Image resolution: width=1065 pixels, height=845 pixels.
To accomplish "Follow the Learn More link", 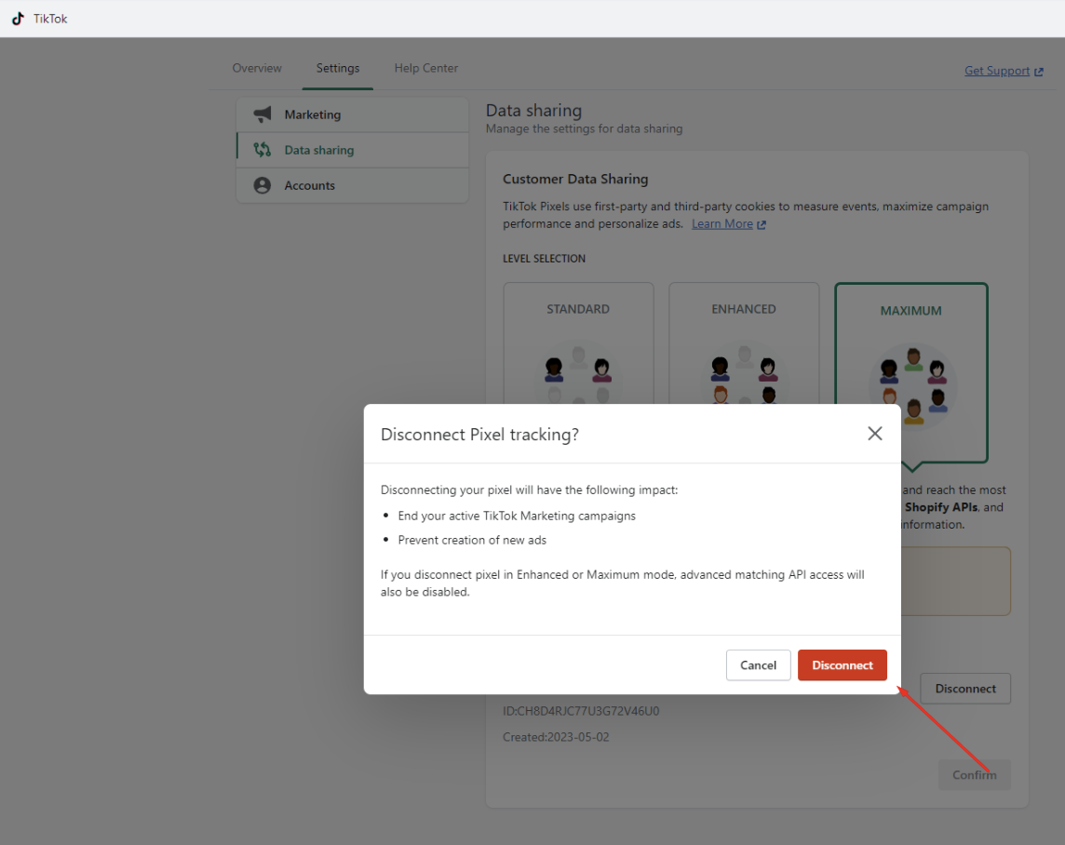I will (729, 224).
